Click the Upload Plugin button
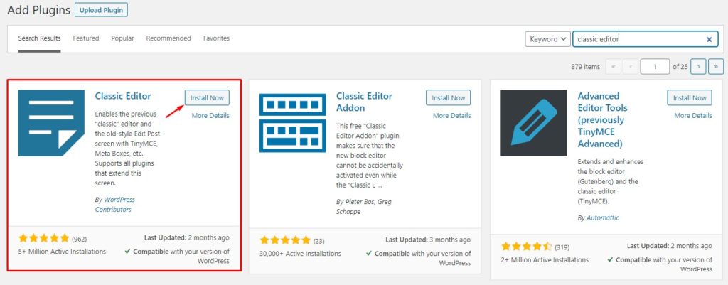The height and width of the screenshot is (285, 728). point(101,10)
